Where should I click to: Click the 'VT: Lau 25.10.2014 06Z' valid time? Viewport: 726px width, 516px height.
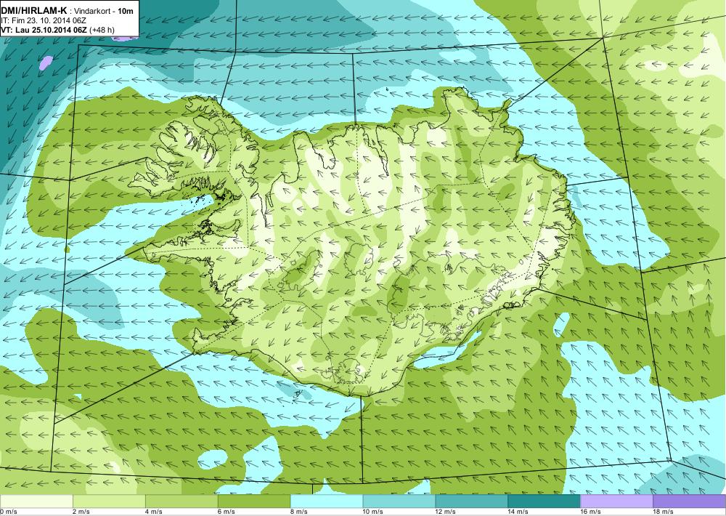click(44, 30)
